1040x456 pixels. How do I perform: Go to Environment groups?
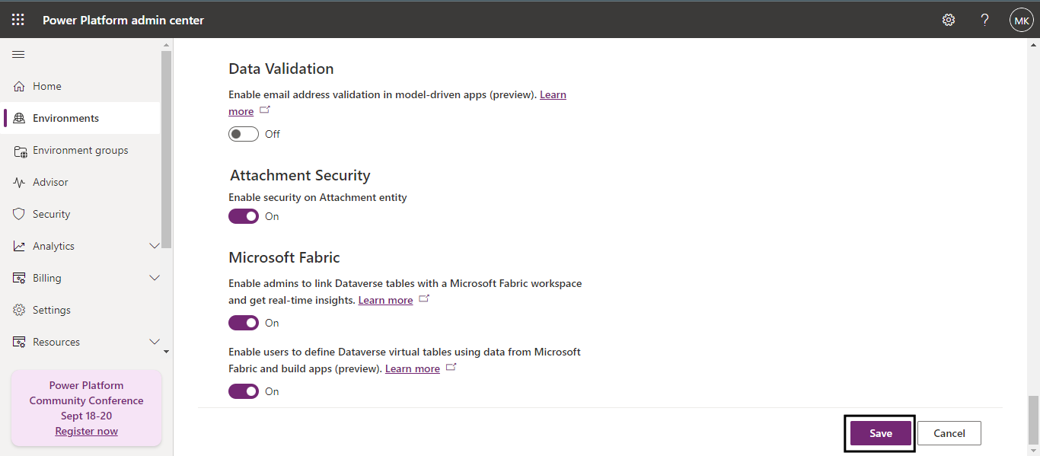pyautogui.click(x=80, y=151)
